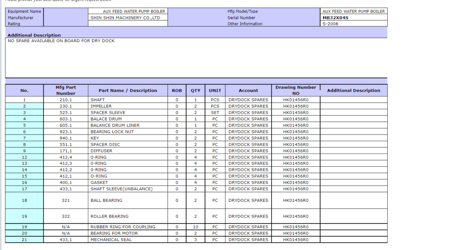Click the ROB column header
Screen dimensions: 450x250
coord(177,90)
